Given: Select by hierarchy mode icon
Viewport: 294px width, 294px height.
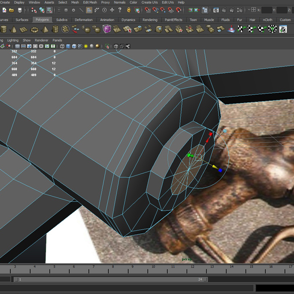Looking at the screenshot, I should pyautogui.click(x=34, y=10).
